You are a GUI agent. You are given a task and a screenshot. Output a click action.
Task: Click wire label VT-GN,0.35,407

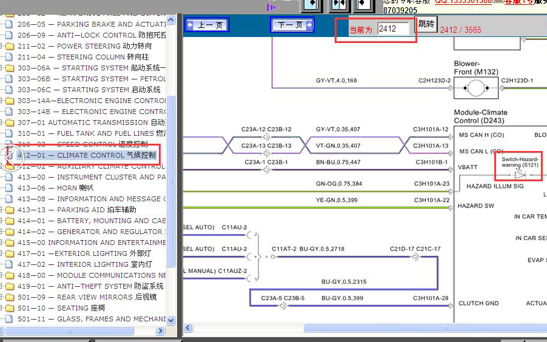[x=338, y=146]
